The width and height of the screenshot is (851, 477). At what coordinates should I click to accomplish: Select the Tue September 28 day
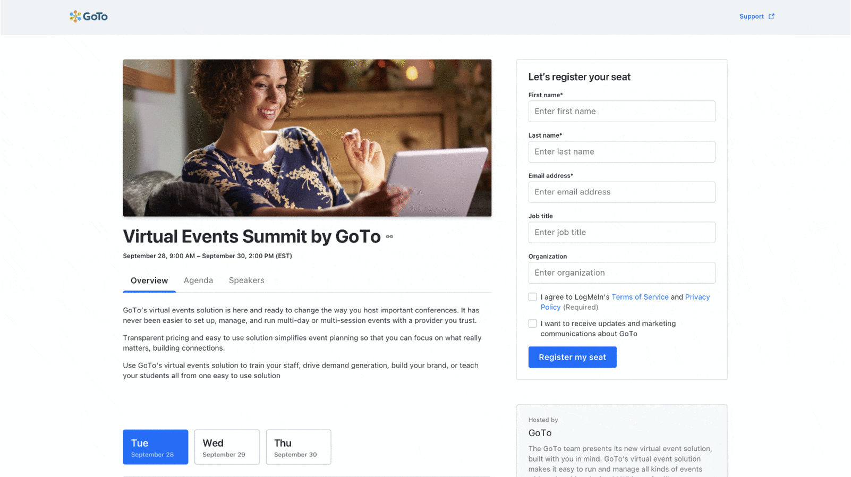pyautogui.click(x=156, y=447)
